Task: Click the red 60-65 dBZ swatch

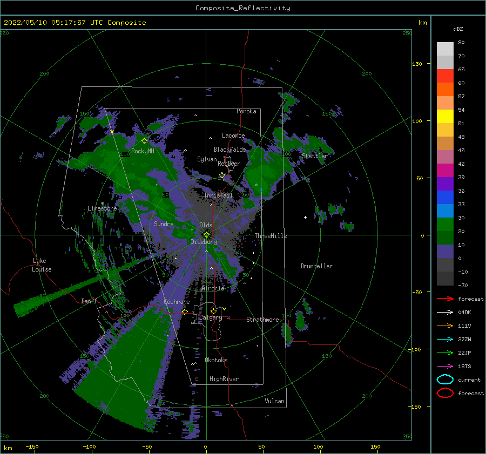Action: [445, 76]
